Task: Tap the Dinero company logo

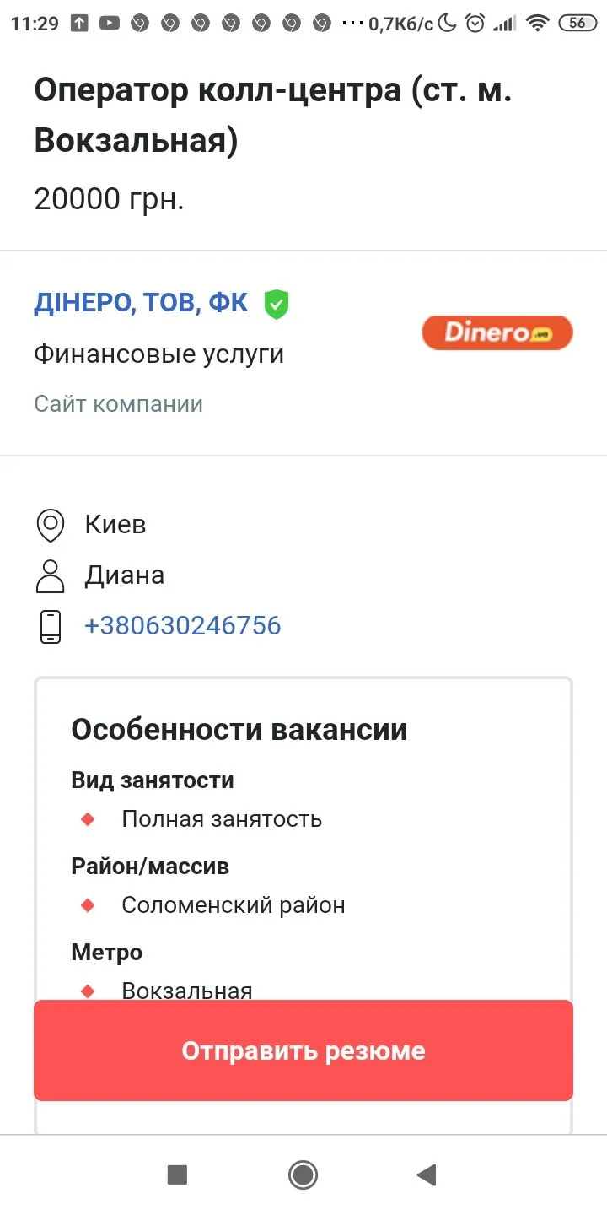Action: 497,332
